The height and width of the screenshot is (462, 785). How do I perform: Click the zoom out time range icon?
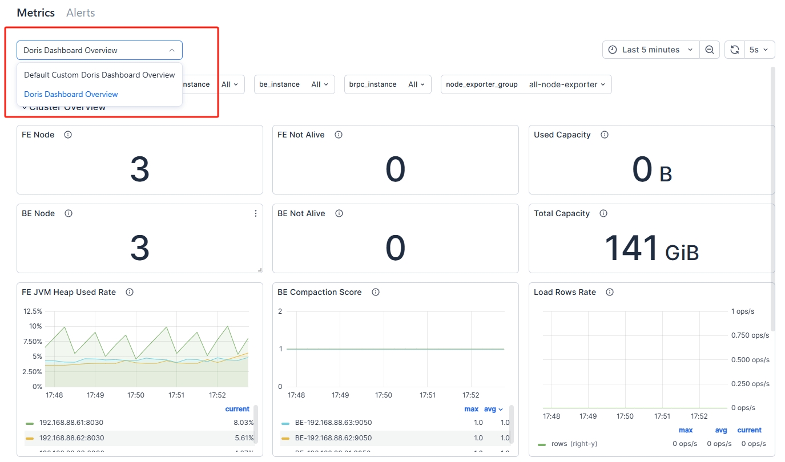click(709, 50)
